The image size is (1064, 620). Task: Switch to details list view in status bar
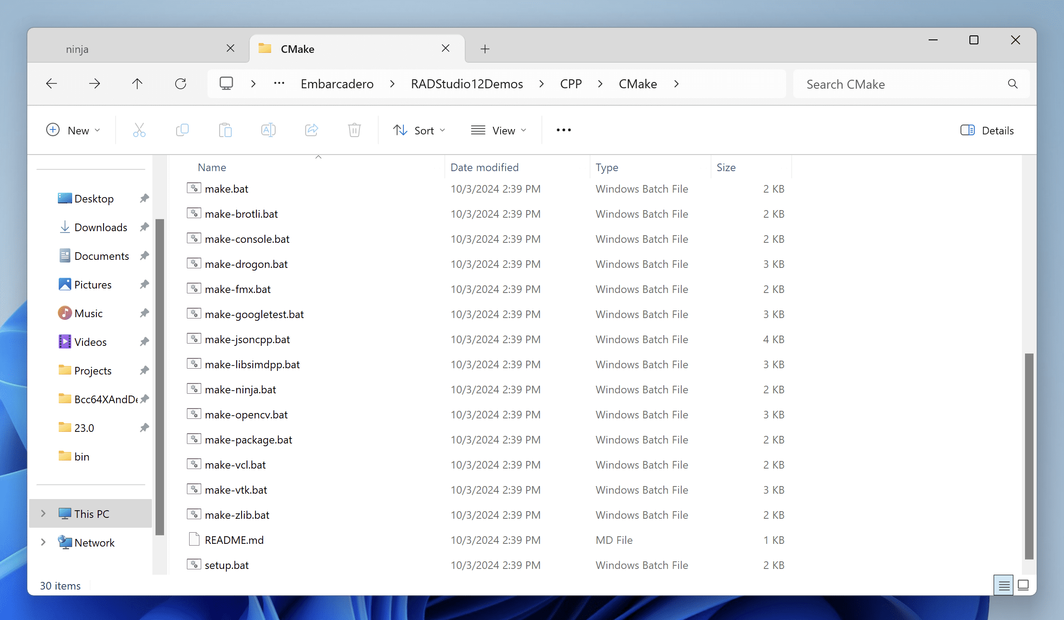[x=1004, y=585]
